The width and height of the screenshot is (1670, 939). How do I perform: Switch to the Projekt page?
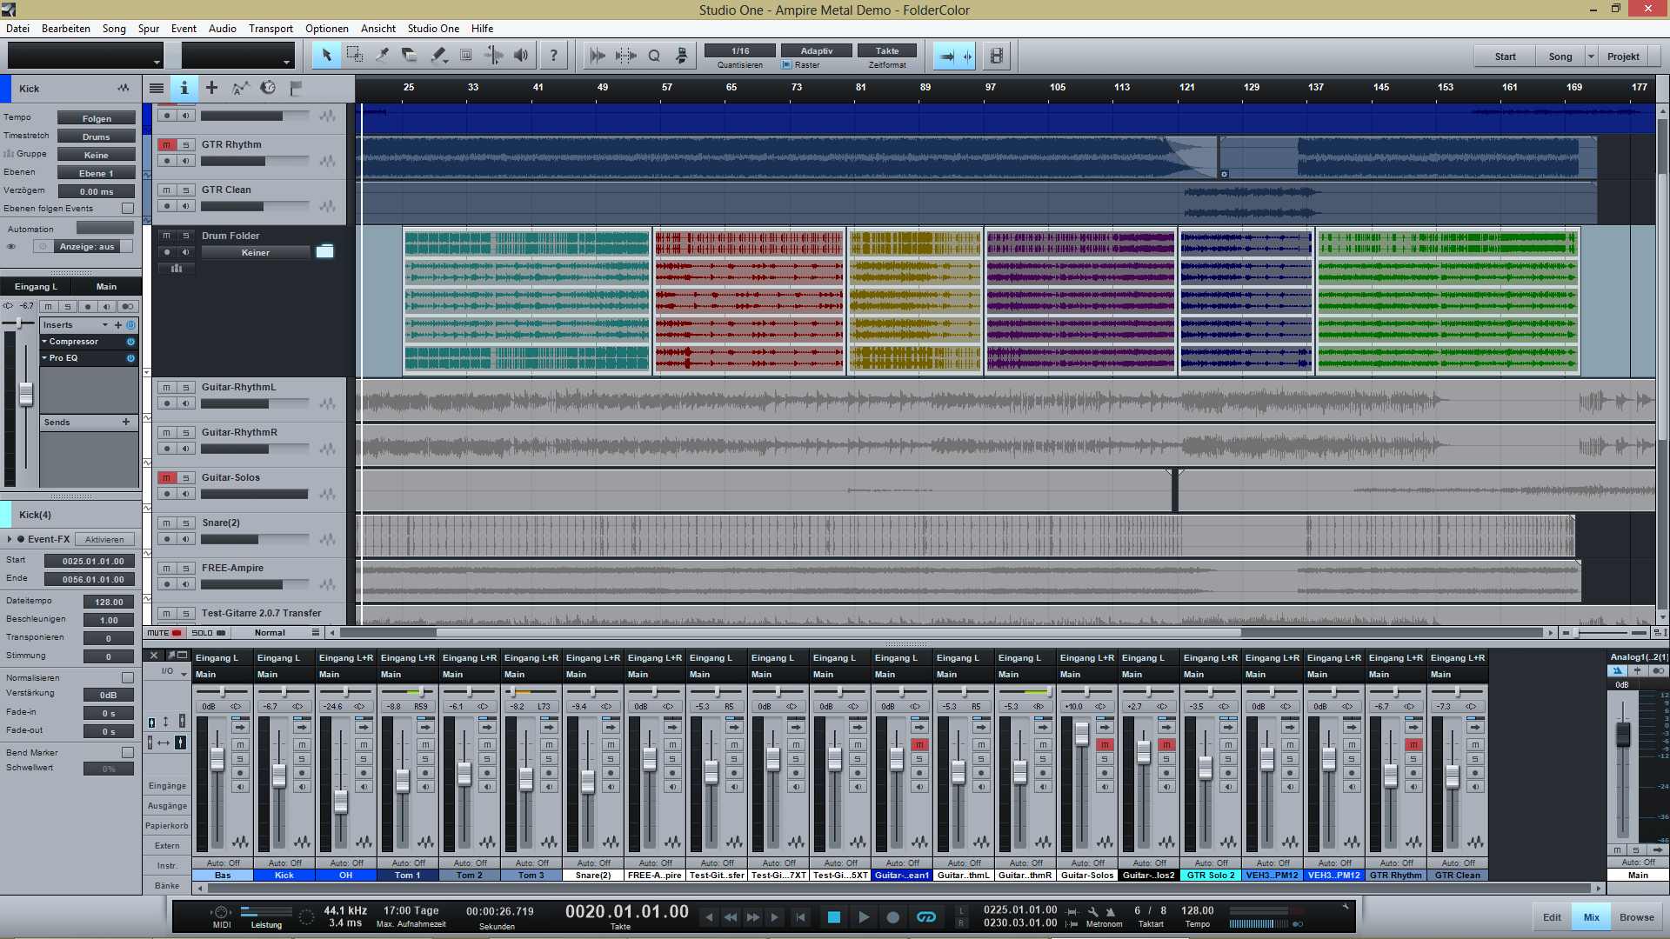pos(1623,57)
